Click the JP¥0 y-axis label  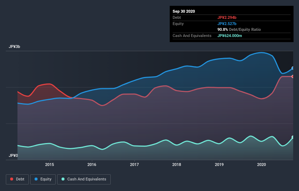13,155
